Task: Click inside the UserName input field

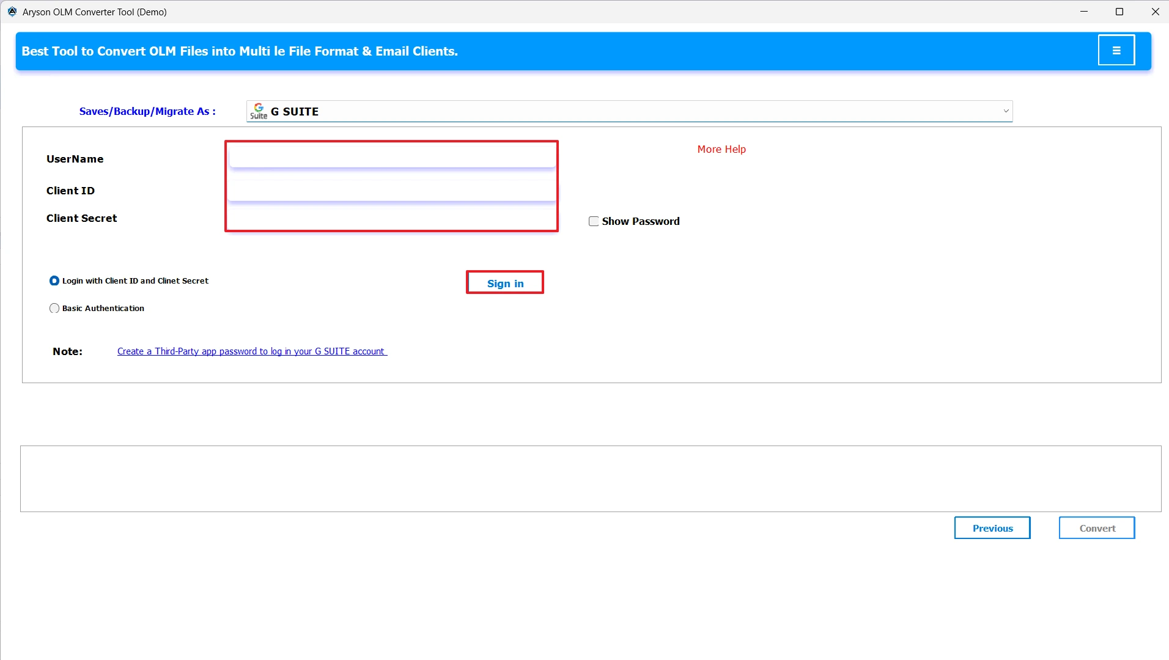Action: click(391, 157)
